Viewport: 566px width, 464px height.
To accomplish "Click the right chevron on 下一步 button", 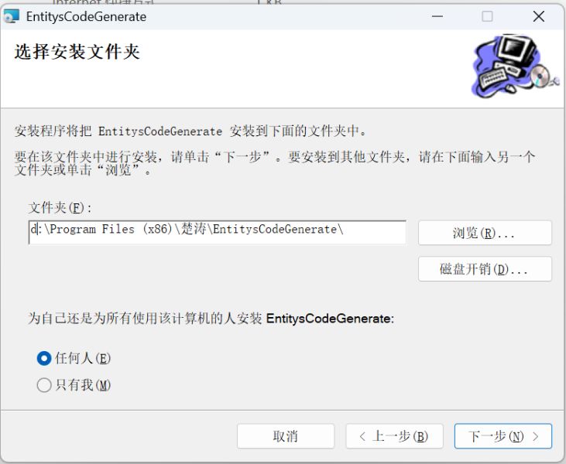I will click(536, 436).
